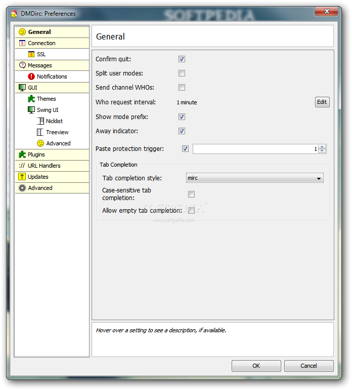Select the Themes category

52,99
